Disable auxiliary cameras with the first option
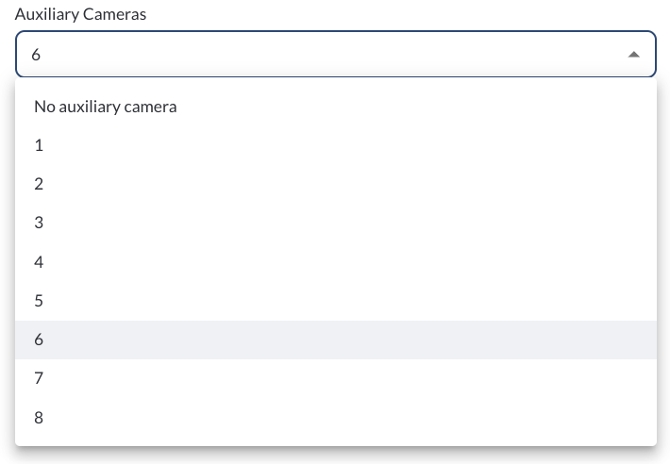This screenshot has width=670, height=464. pos(336,107)
